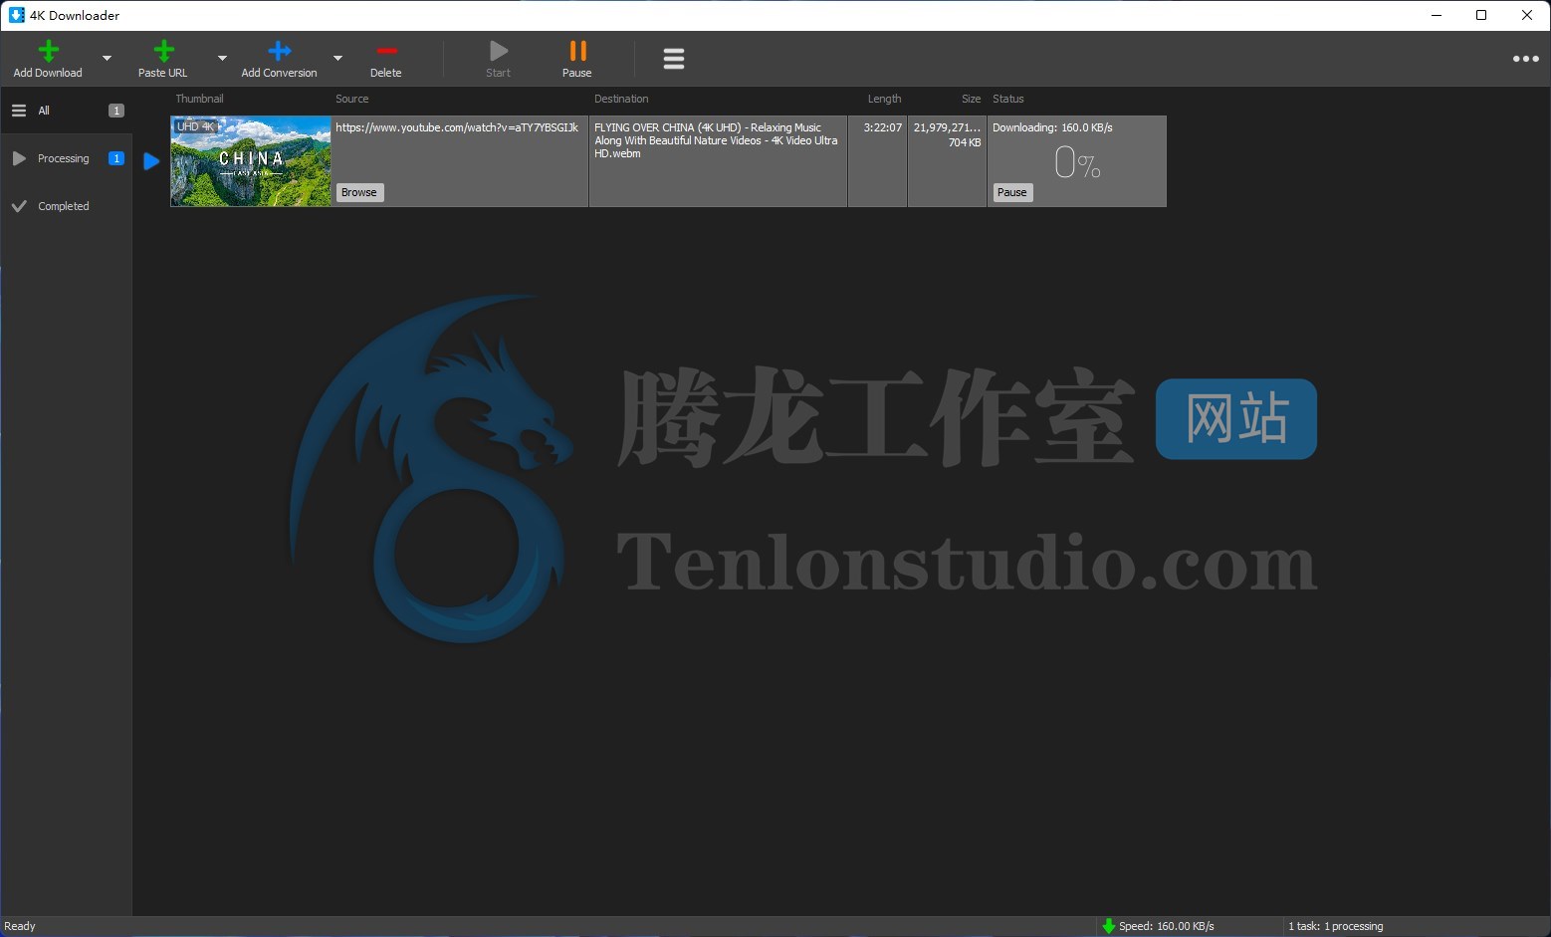Click the Source column header
Viewport: 1551px width, 937px height.
pos(352,99)
